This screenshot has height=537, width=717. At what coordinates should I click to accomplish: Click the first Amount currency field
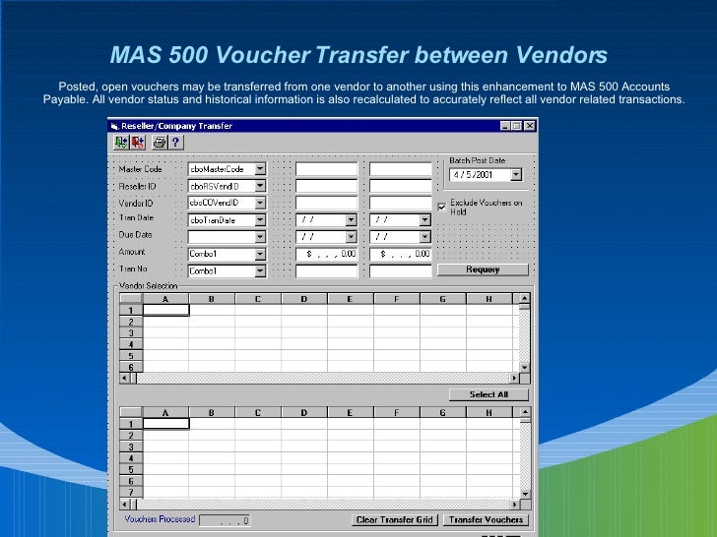(327, 254)
